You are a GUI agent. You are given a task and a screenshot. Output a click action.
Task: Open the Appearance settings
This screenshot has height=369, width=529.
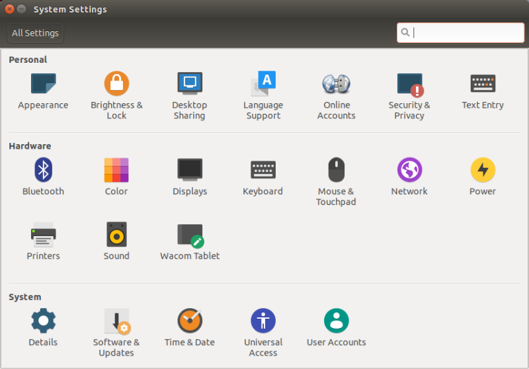(43, 85)
